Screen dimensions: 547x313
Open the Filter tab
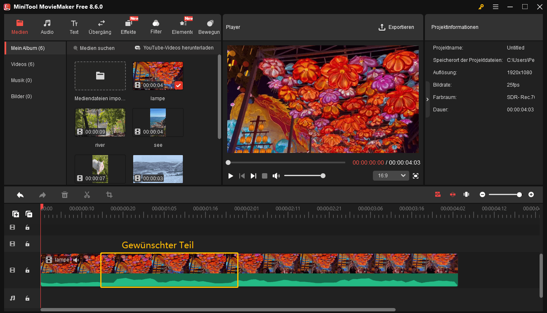156,27
